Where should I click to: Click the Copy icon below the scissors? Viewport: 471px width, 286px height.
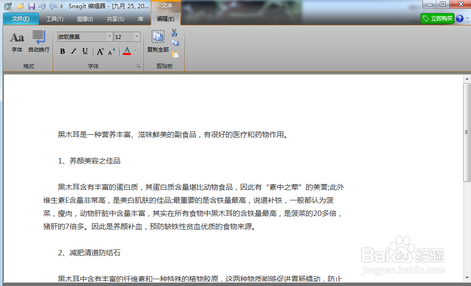175,43
